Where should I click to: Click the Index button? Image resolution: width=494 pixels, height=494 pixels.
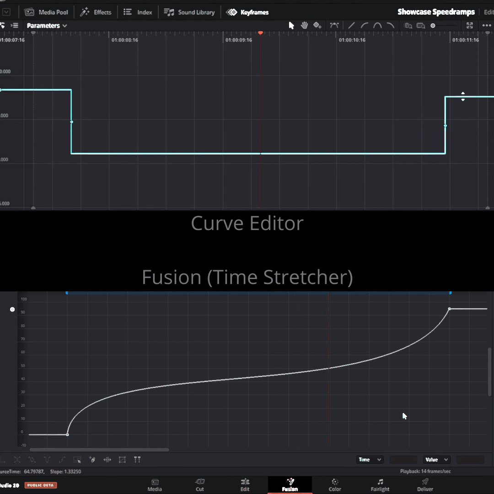138,12
